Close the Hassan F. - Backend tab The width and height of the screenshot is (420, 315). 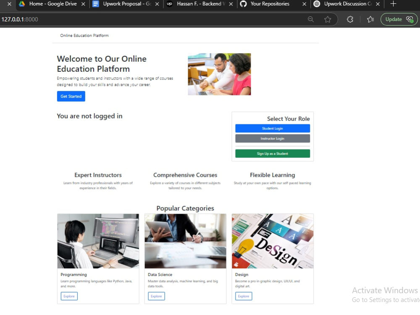[x=231, y=4]
